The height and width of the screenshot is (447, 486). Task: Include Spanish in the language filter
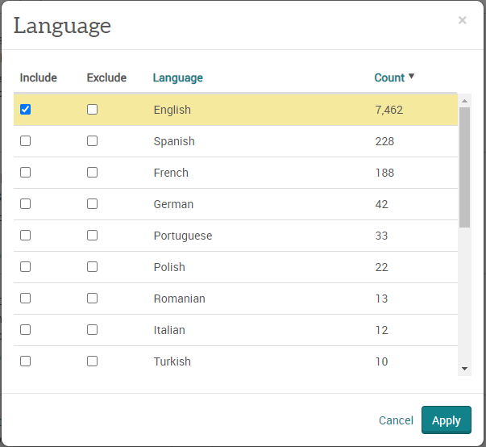click(26, 141)
